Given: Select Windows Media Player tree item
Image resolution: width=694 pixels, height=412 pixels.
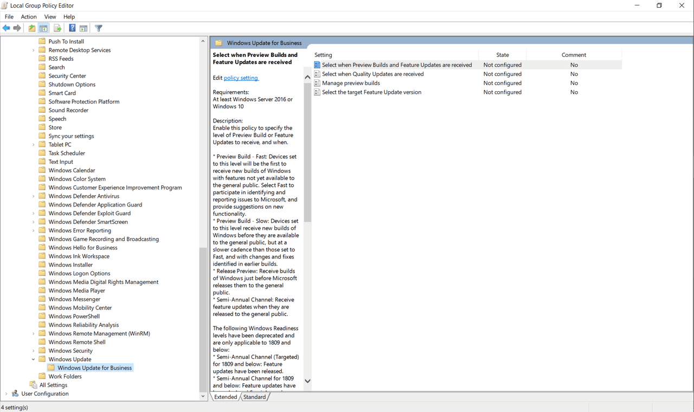Looking at the screenshot, I should pos(77,291).
